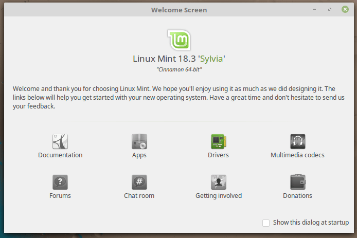Launch the Apps software manager icon
This screenshot has width=357, height=238.
click(139, 141)
